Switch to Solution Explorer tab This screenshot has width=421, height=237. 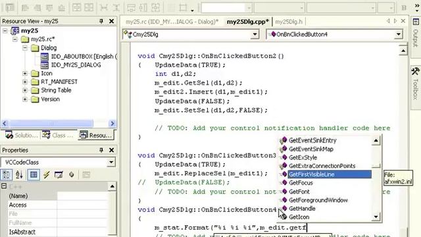coord(22,135)
